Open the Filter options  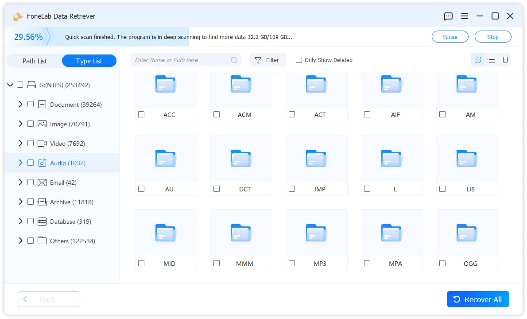tap(267, 60)
